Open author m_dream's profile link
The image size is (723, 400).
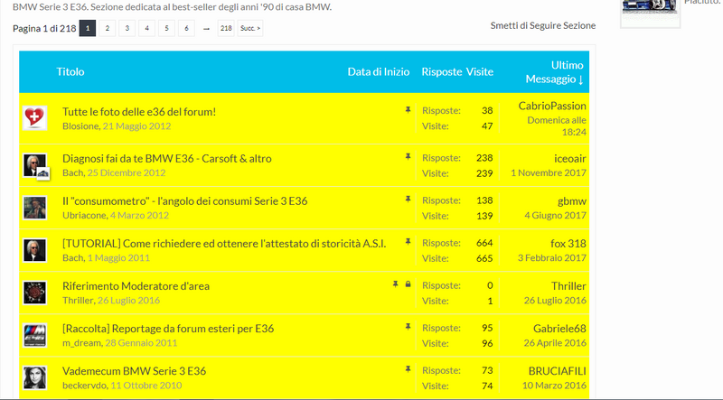[x=81, y=343]
